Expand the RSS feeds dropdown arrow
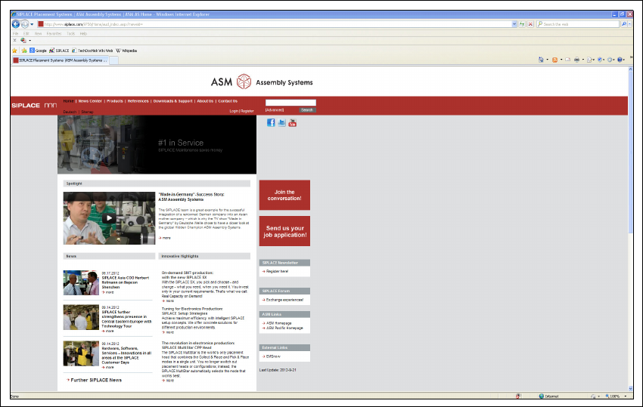This screenshot has height=407, width=643. pyautogui.click(x=561, y=60)
